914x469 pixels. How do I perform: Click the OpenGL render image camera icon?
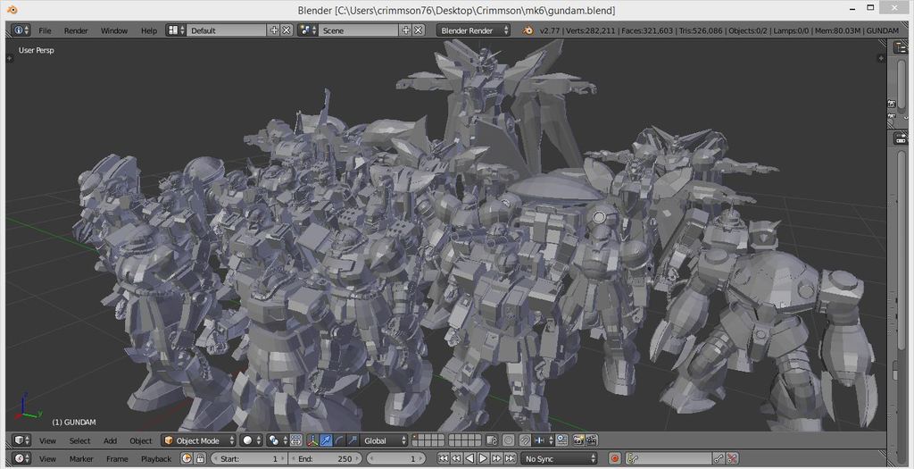point(578,440)
